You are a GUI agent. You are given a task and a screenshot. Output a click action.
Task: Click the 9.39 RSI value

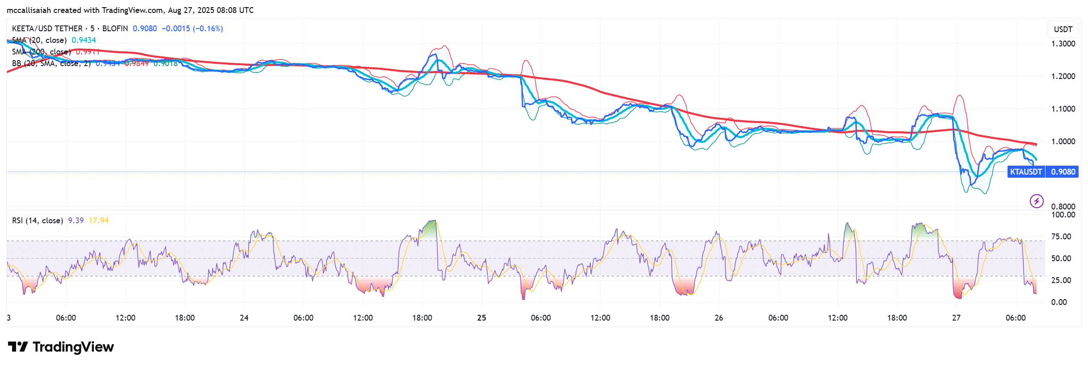pos(76,221)
